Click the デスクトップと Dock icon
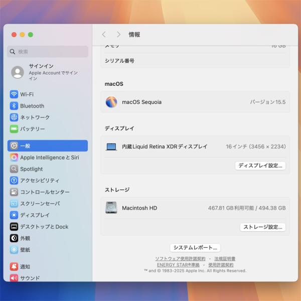The height and width of the screenshot is (301, 301). point(14,227)
